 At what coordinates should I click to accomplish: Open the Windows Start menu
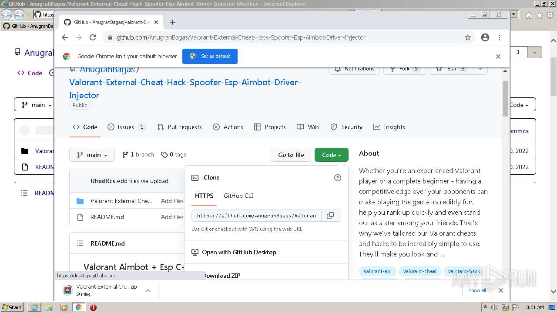click(x=12, y=307)
